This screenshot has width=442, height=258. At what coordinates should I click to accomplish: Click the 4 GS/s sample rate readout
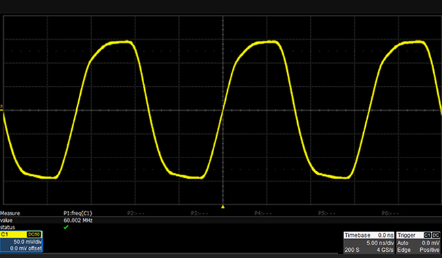385,250
